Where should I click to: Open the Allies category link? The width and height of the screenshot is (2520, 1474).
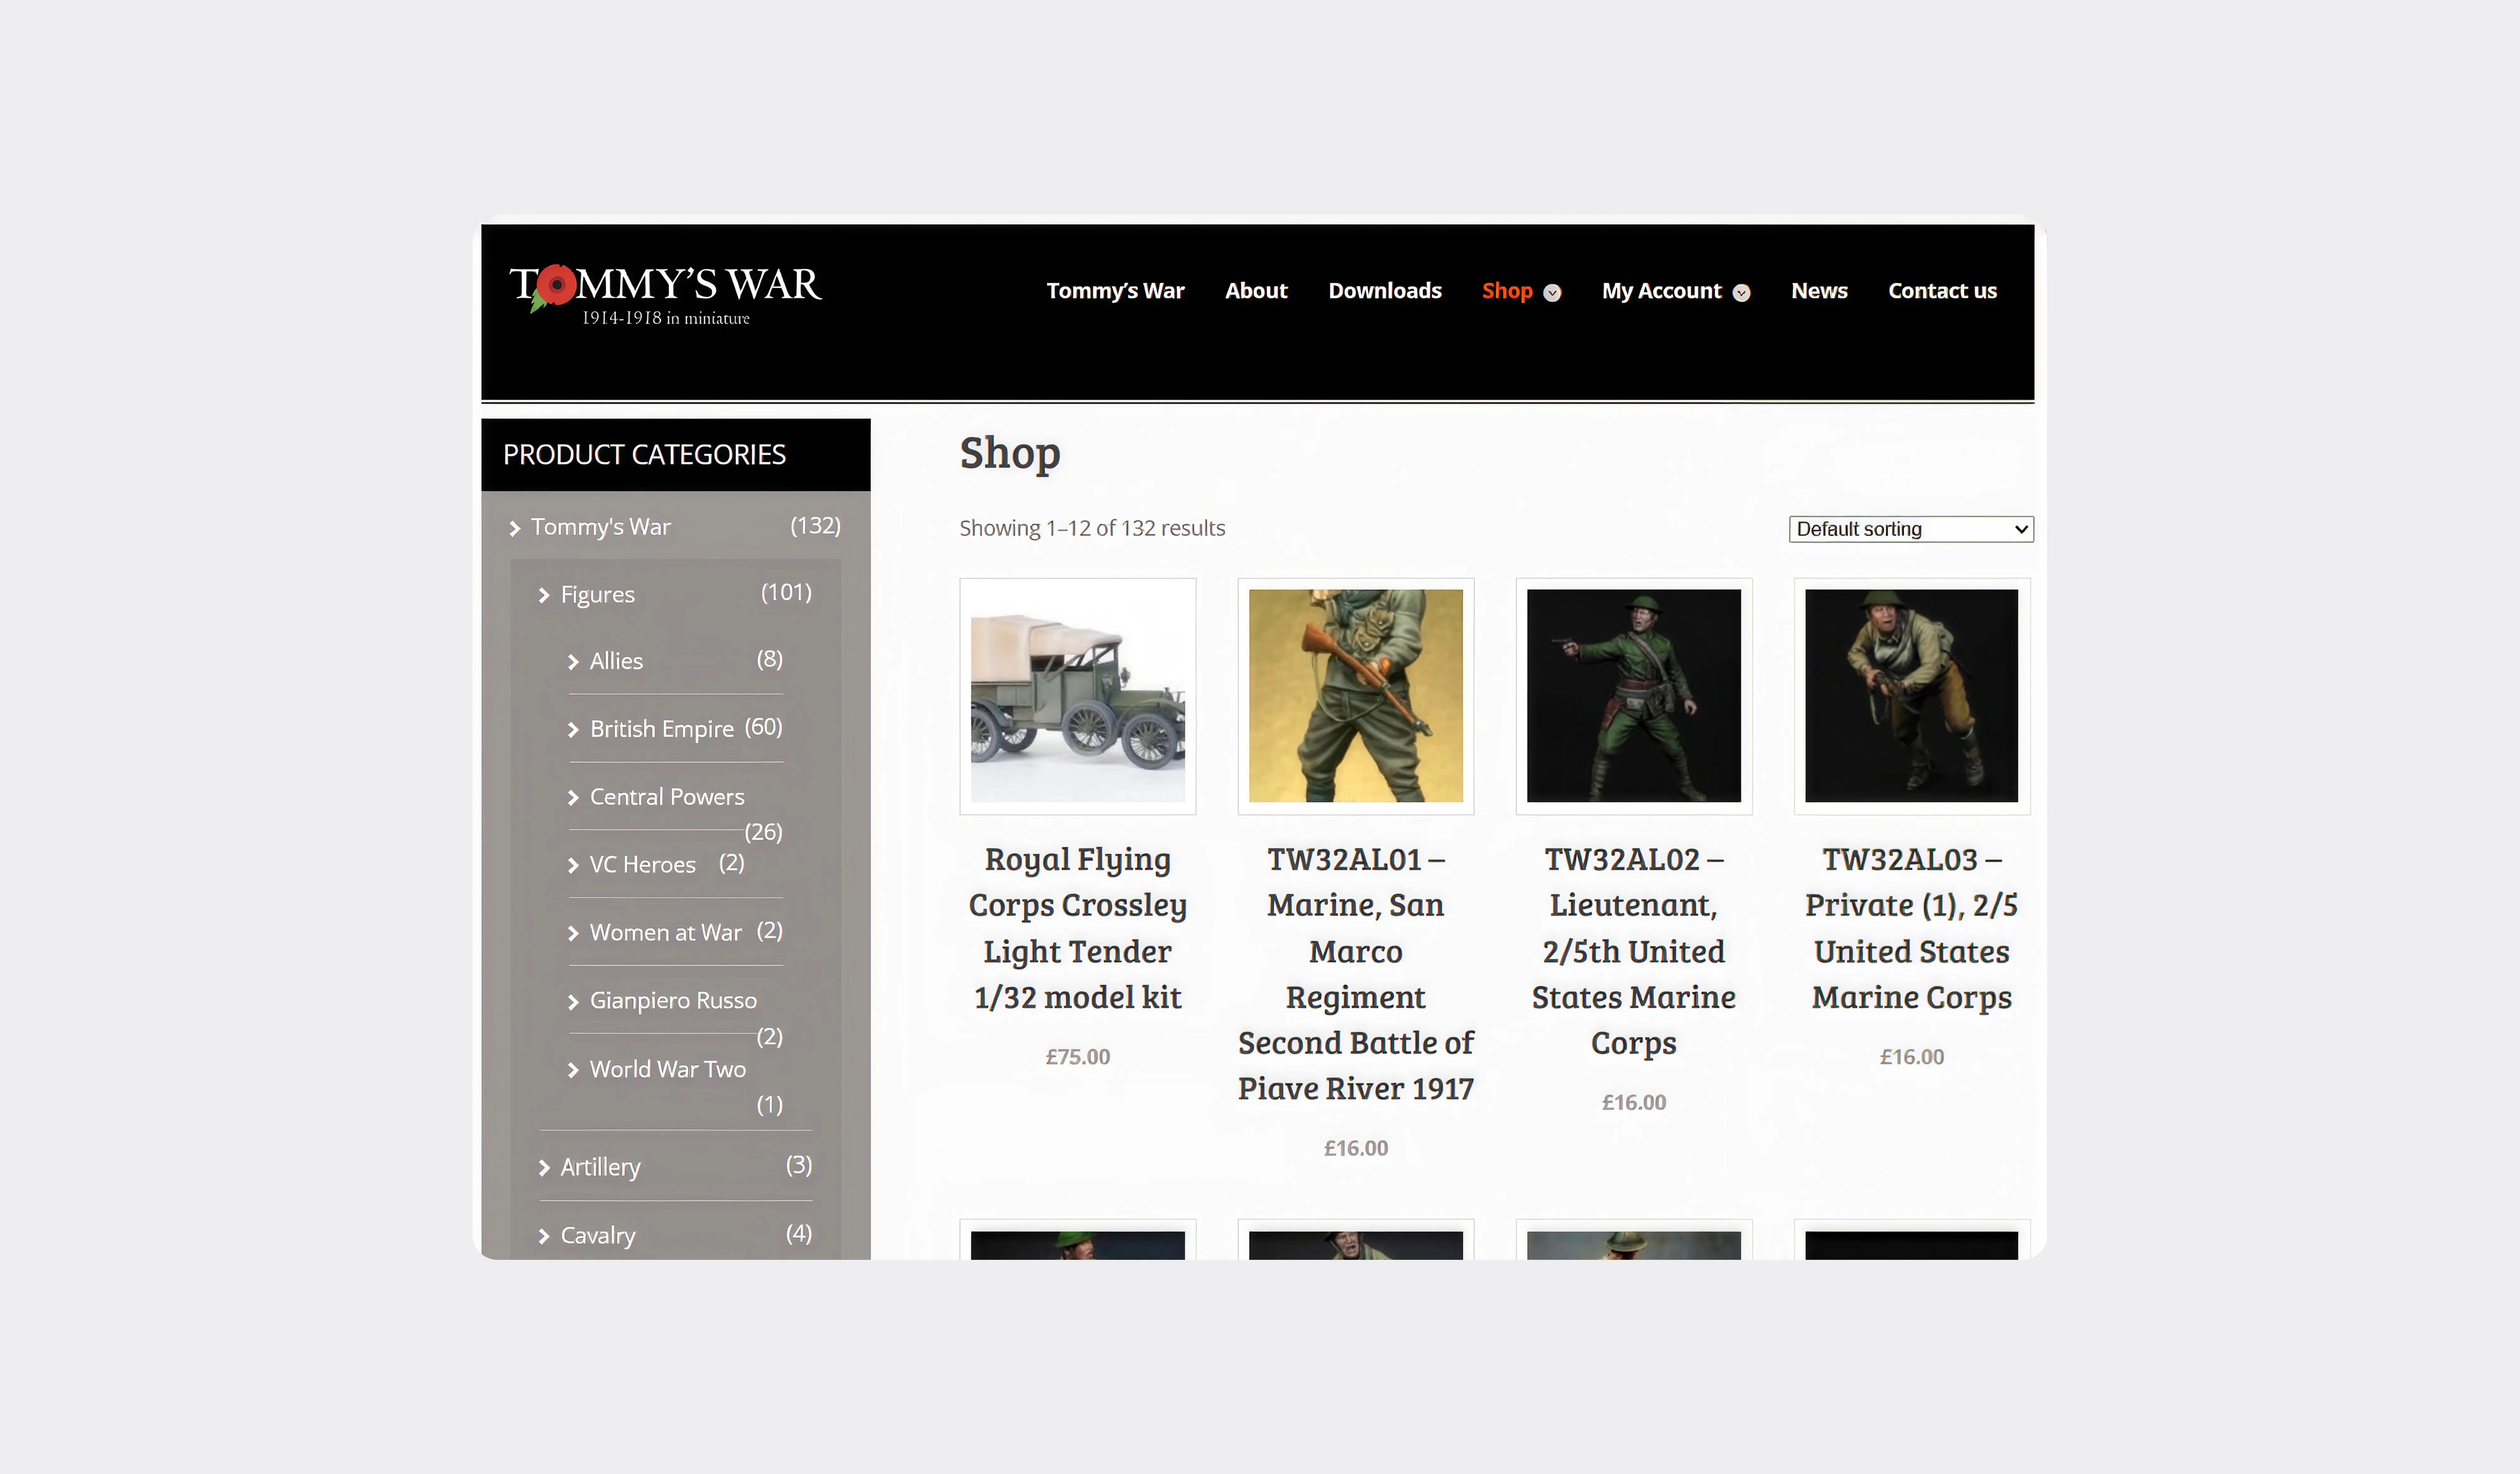click(x=616, y=661)
